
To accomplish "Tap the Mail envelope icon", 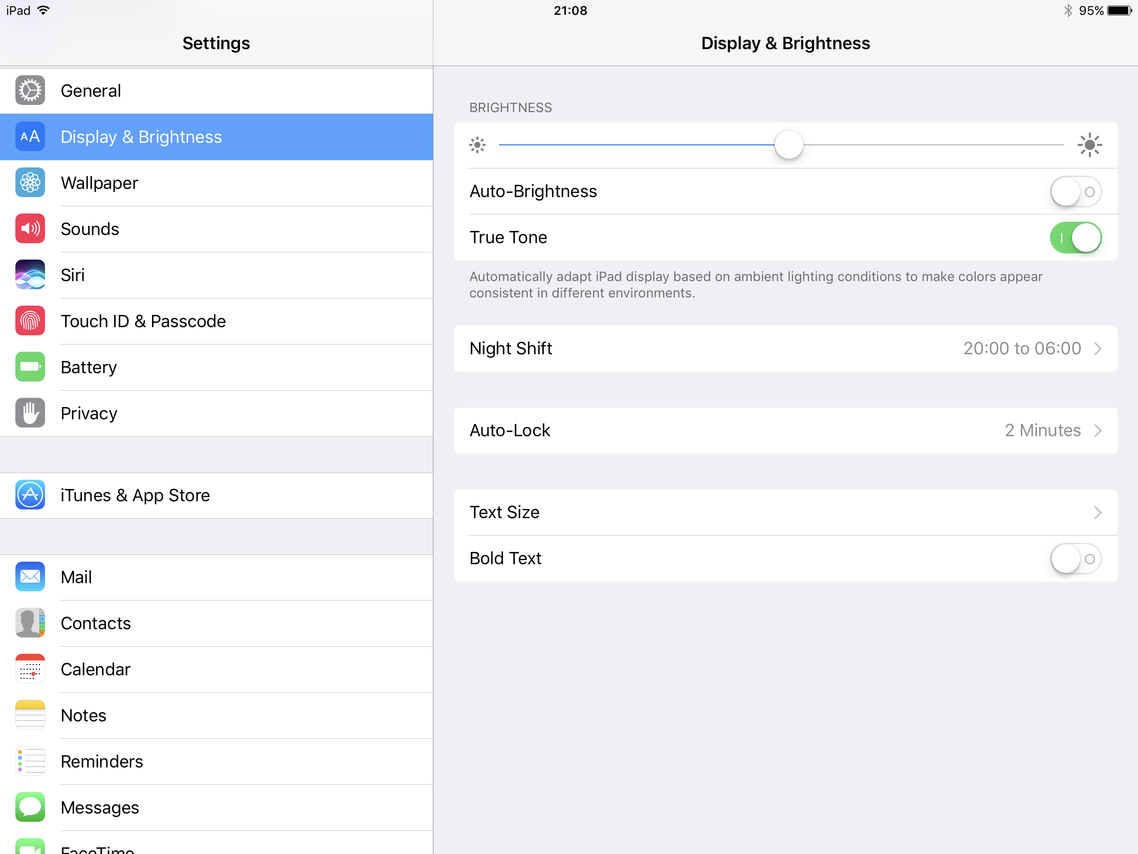I will (x=30, y=577).
